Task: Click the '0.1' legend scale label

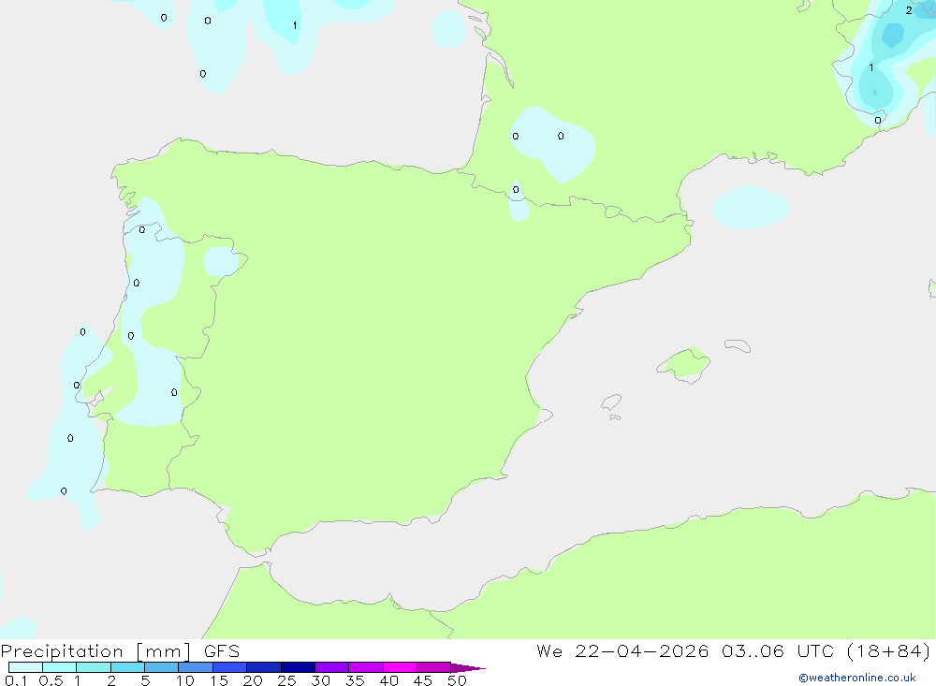Action: pyautogui.click(x=16, y=680)
